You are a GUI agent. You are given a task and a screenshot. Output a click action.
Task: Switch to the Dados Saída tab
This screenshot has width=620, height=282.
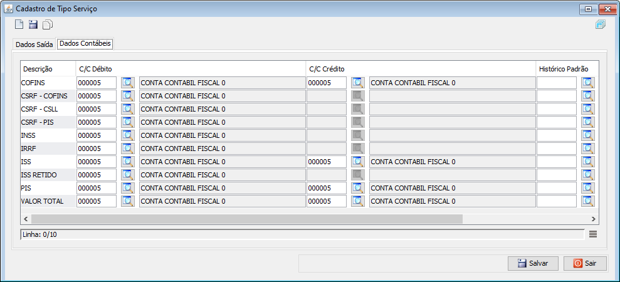click(x=34, y=44)
